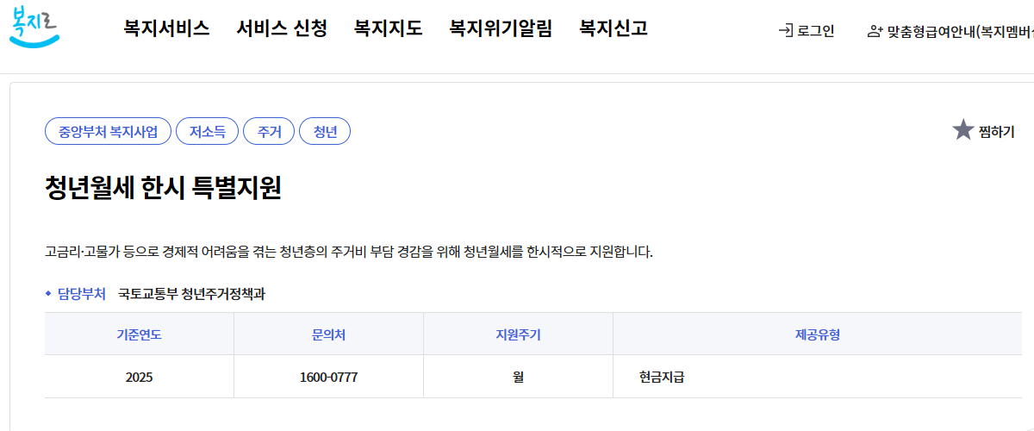The image size is (1034, 431).
Task: Click 국토교통부 청년주거정책과 department text
Action: (192, 294)
